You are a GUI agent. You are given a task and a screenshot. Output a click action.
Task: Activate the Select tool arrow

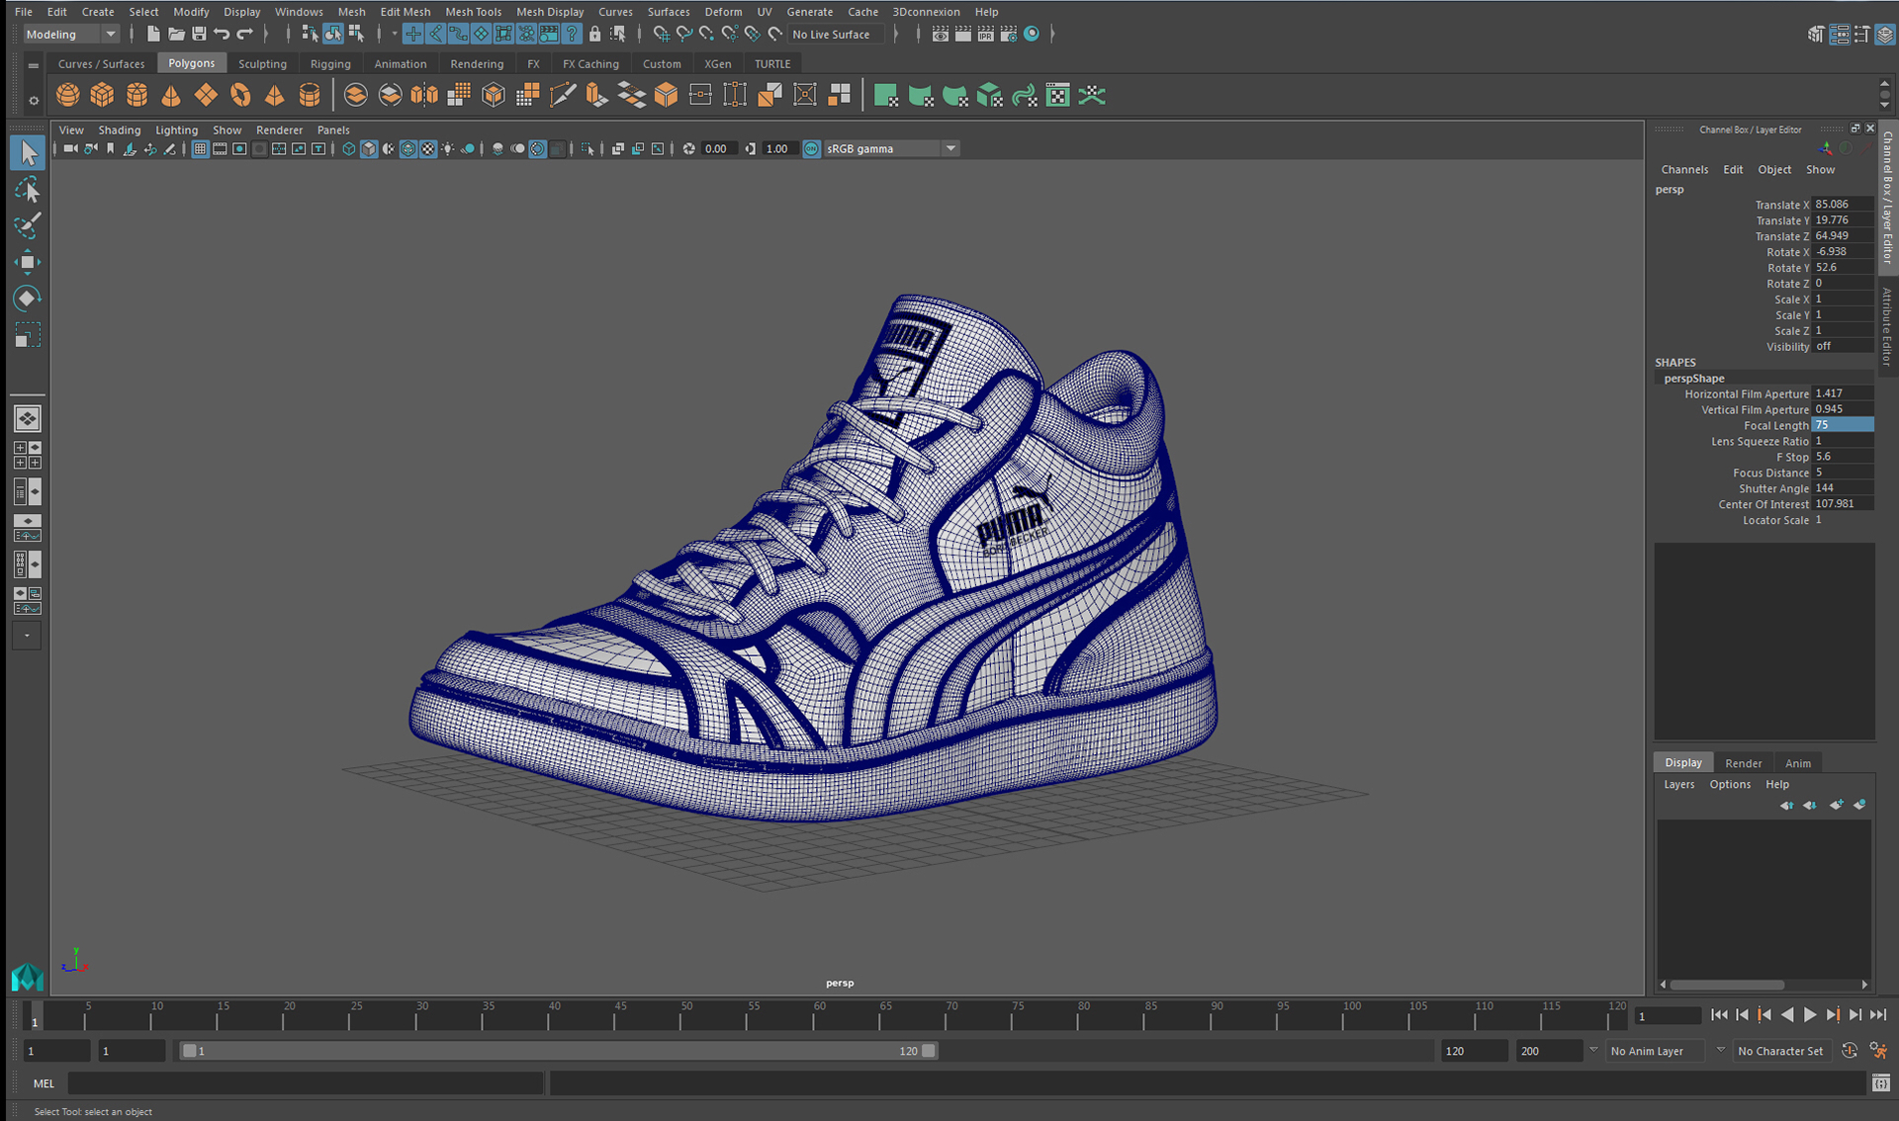(28, 152)
